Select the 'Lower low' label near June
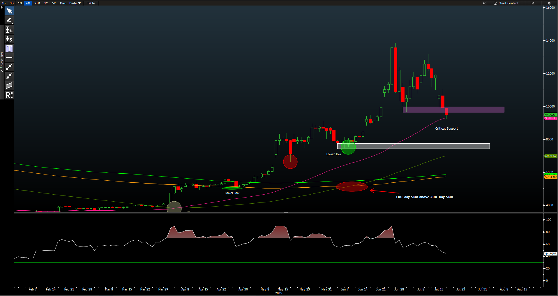 [x=334, y=154]
